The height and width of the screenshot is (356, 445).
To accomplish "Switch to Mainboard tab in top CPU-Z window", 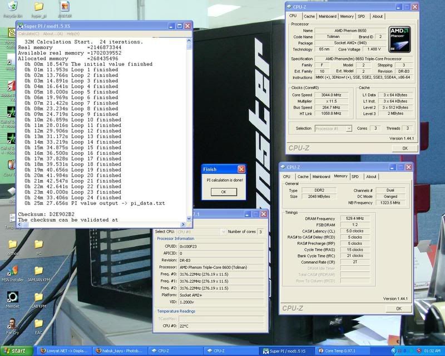I will coord(327,16).
